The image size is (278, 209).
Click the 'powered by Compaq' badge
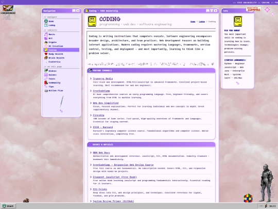pyautogui.click(x=253, y=9)
